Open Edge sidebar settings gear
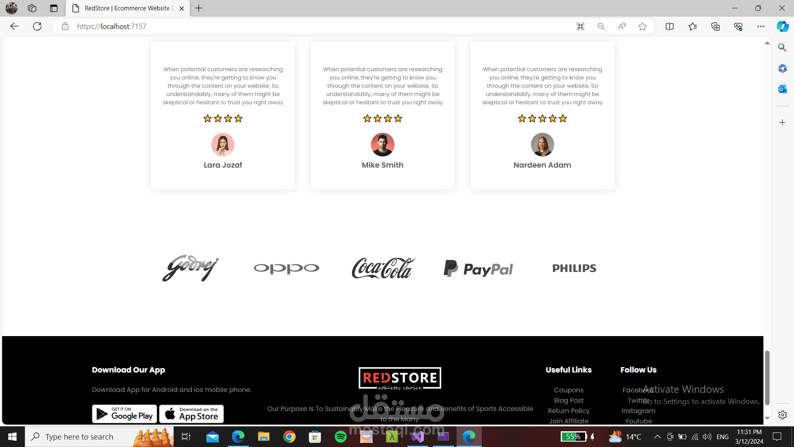Viewport: 794px width, 447px height. click(x=782, y=415)
